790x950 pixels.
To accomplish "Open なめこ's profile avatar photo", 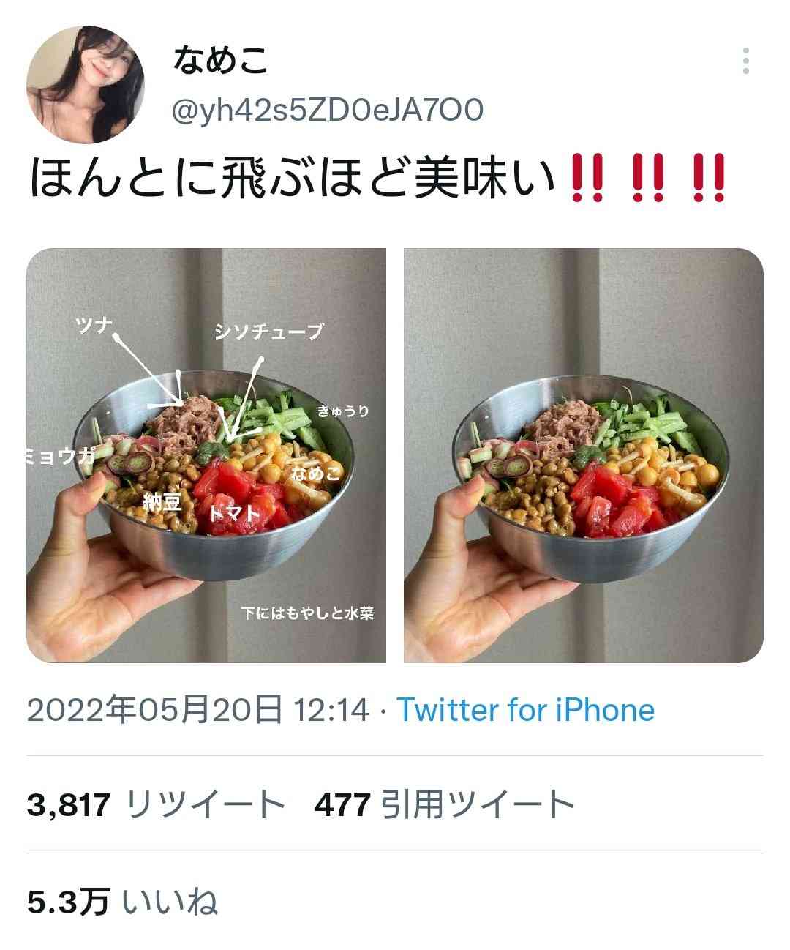I will coord(86,84).
